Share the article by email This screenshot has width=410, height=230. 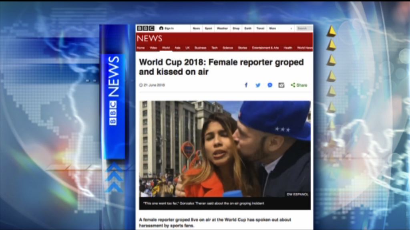click(281, 85)
